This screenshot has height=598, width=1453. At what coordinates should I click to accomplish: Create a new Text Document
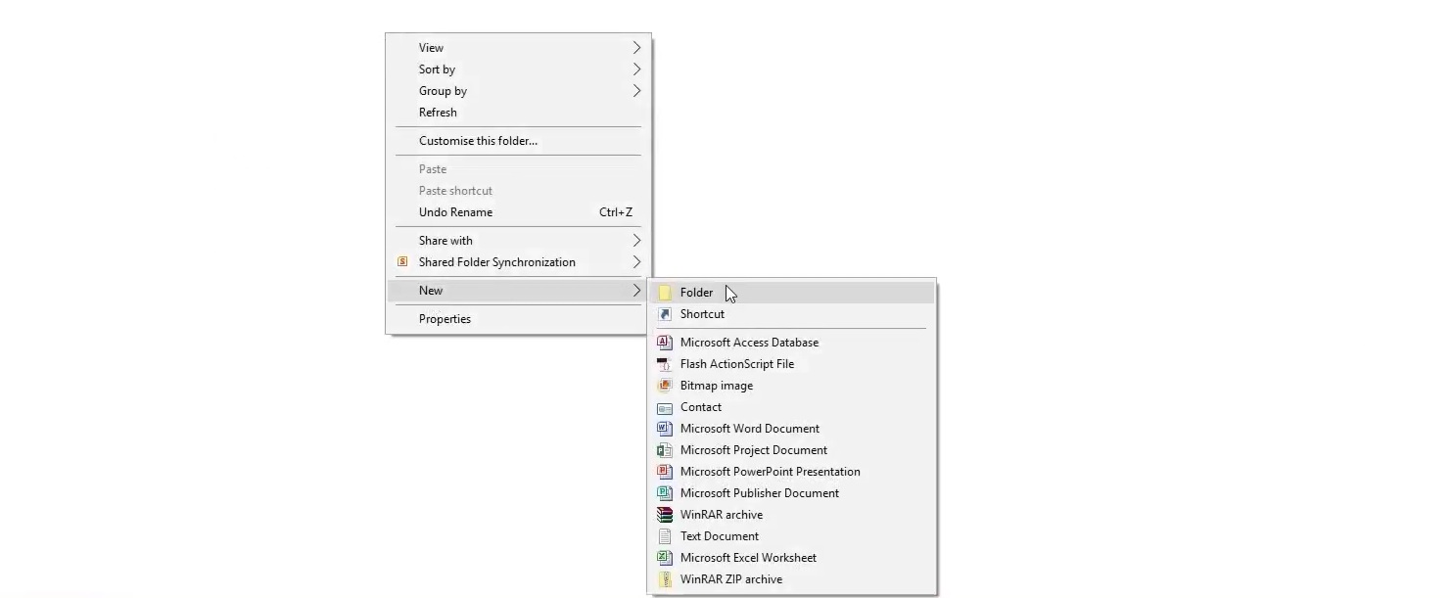tap(718, 535)
